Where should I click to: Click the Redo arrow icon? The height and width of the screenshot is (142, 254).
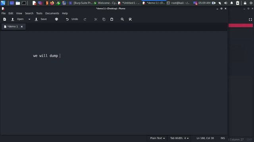coord(85,19)
